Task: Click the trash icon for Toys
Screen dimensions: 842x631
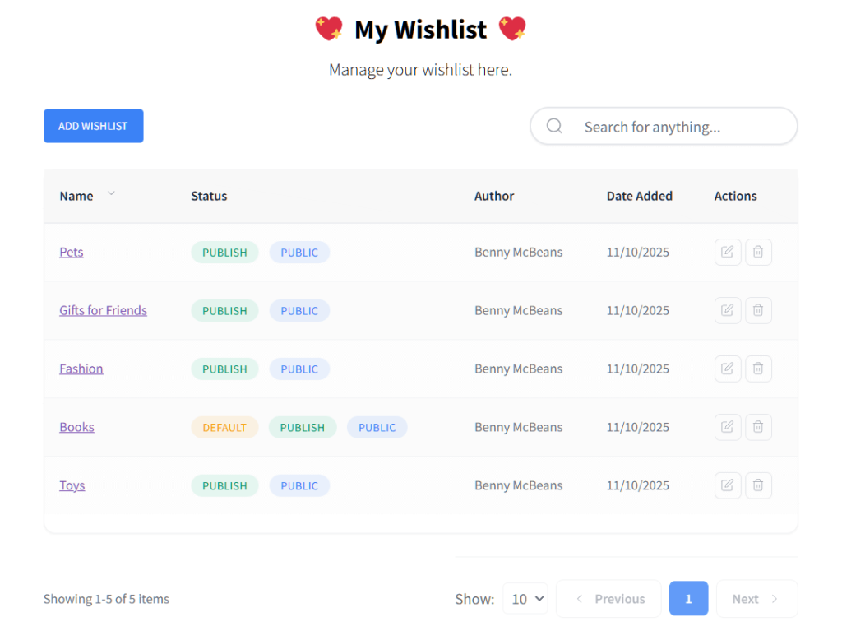Action: click(x=758, y=485)
